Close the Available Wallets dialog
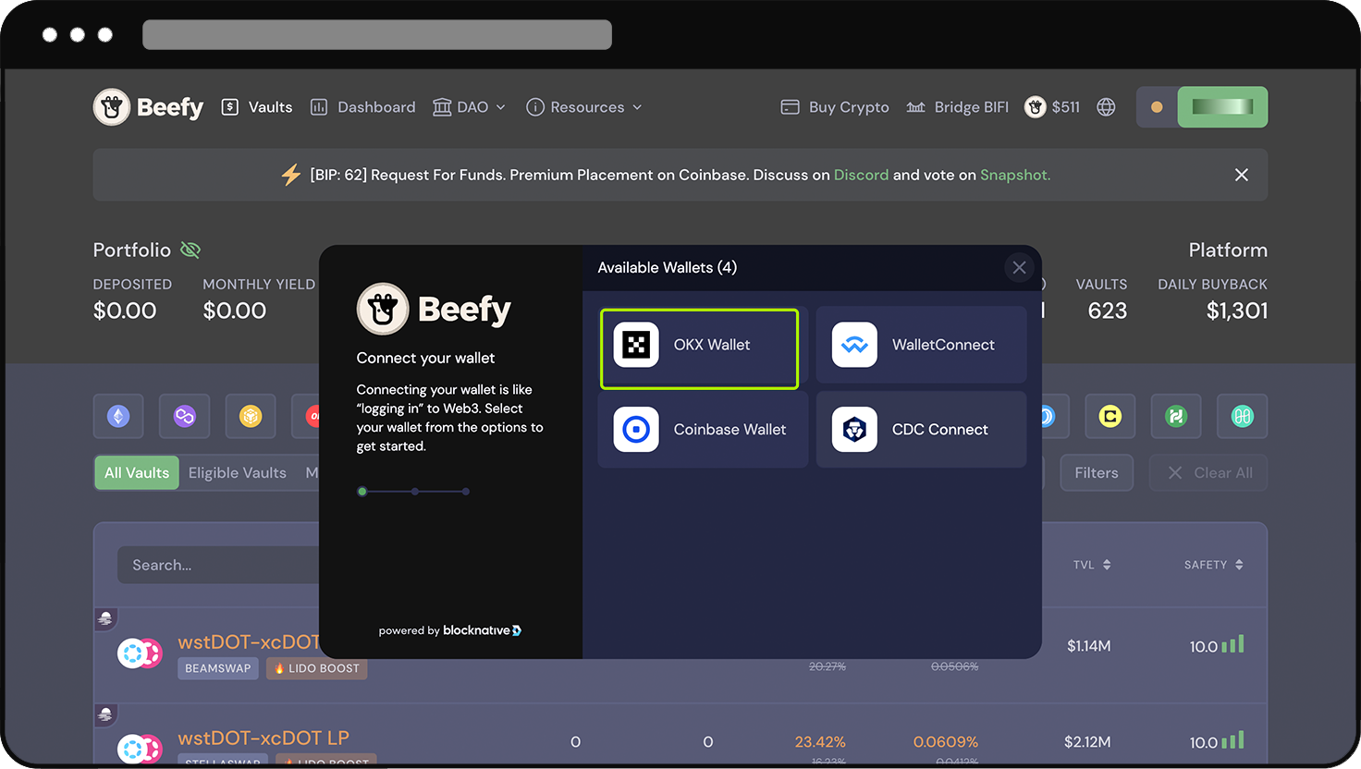The width and height of the screenshot is (1361, 769). pos(1019,268)
